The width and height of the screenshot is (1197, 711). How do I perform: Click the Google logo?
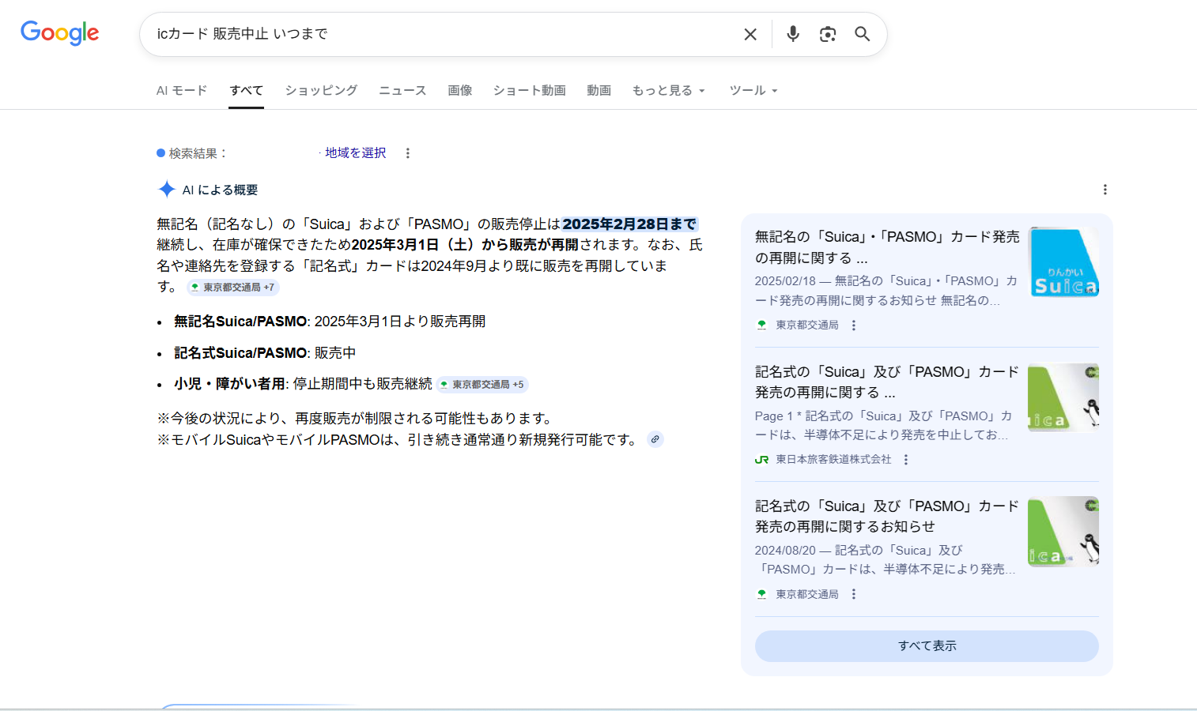coord(60,33)
